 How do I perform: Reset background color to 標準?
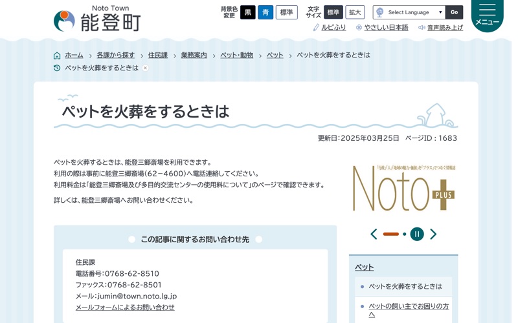point(287,12)
